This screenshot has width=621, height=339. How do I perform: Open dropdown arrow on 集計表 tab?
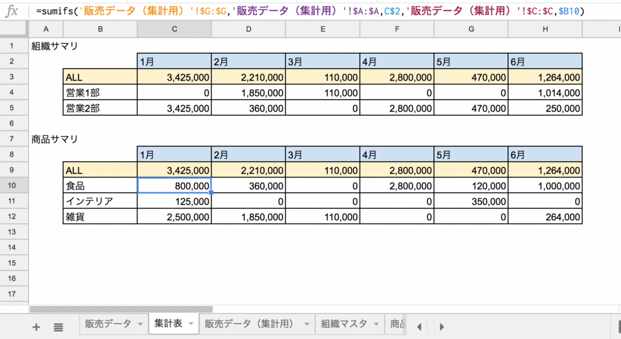[x=191, y=324]
